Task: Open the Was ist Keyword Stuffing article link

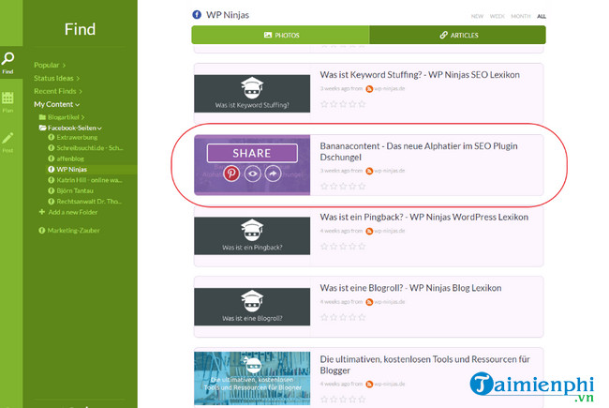Action: point(419,74)
